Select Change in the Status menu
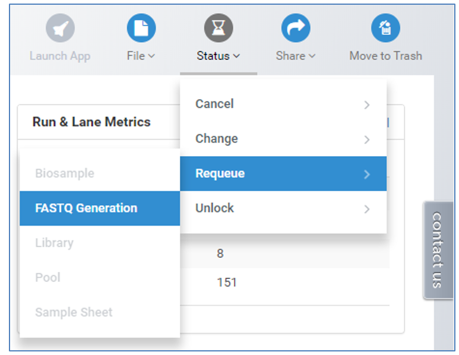459x355 pixels. (216, 139)
